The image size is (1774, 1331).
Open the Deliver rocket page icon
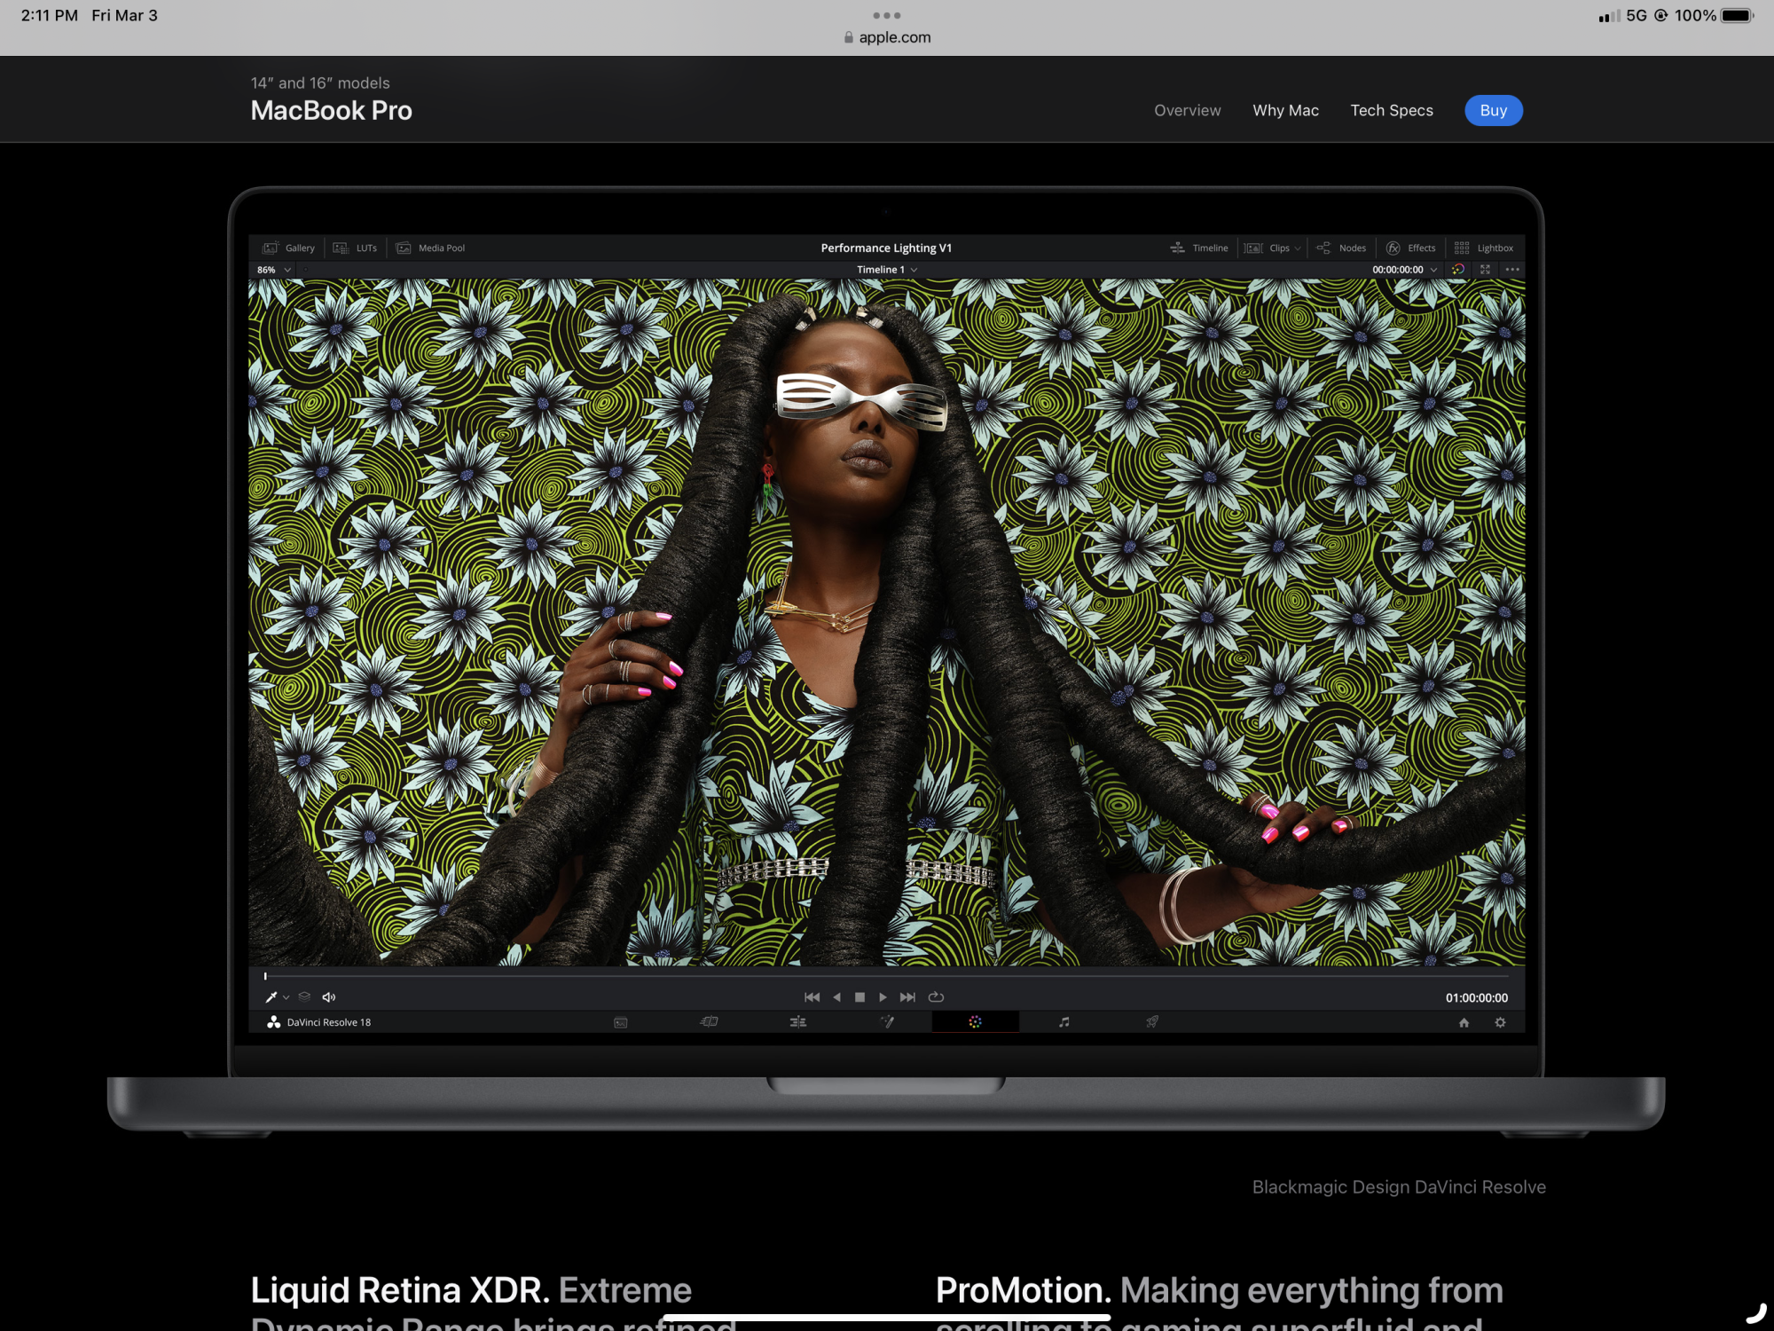tap(1151, 1022)
